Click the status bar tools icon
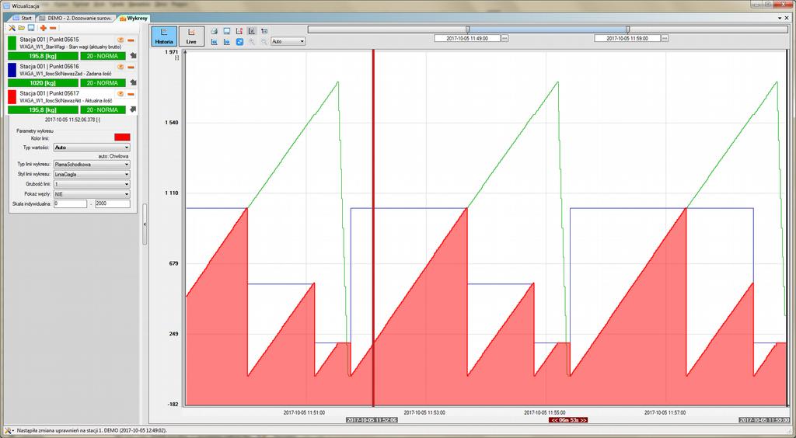This screenshot has width=796, height=438. point(6,430)
